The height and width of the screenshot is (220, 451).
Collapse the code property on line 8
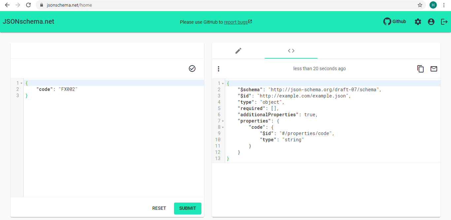pyautogui.click(x=223, y=127)
